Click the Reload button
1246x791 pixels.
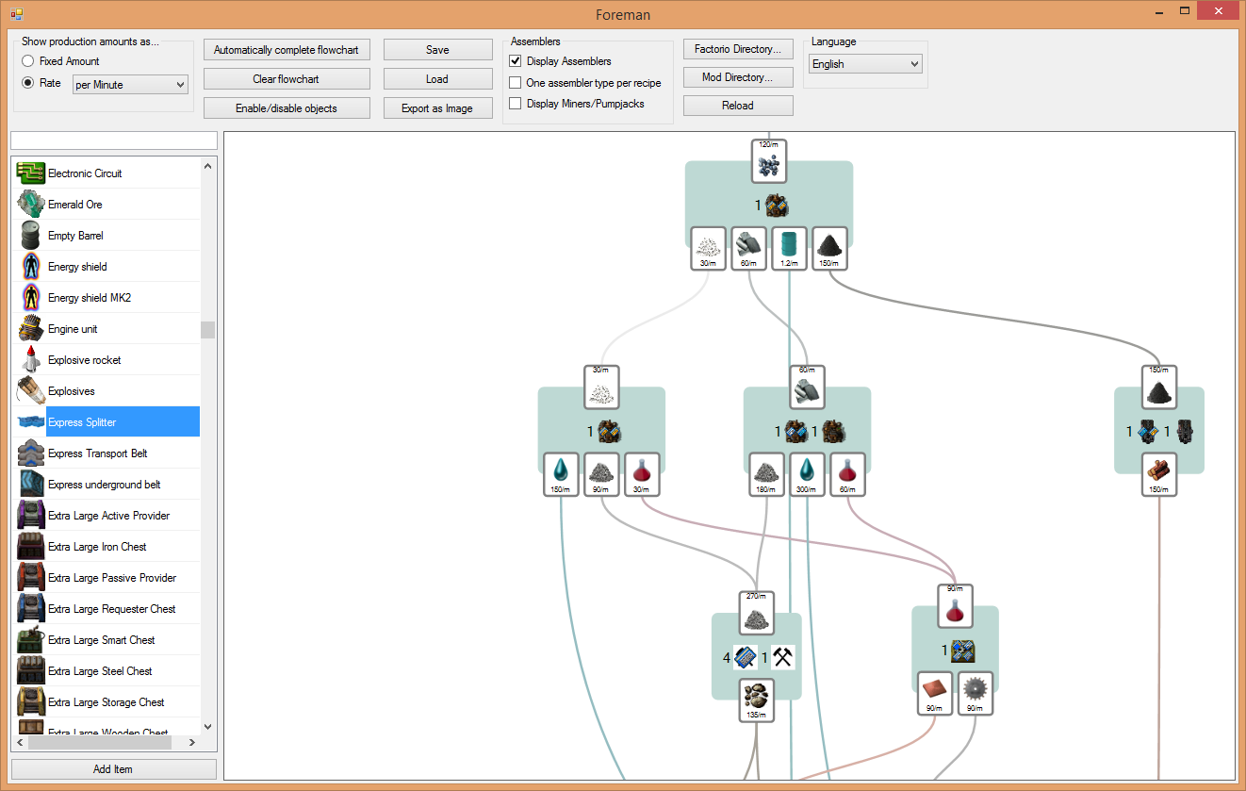click(x=738, y=106)
